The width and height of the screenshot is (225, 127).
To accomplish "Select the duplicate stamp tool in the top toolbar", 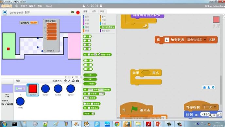I will pos(84,6).
